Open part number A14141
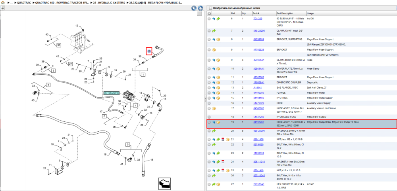 click(258, 87)
